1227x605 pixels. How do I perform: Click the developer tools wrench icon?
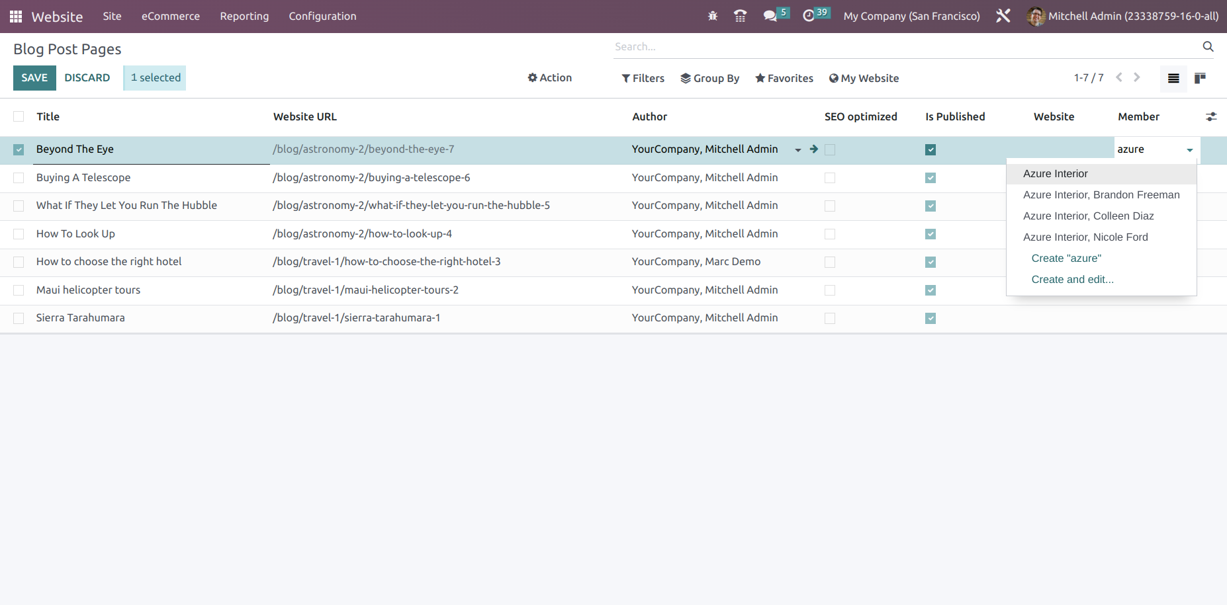1003,15
